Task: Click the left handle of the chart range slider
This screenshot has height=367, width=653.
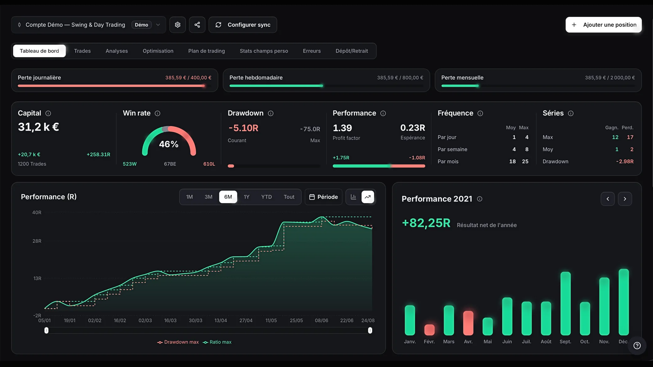Action: 46,330
